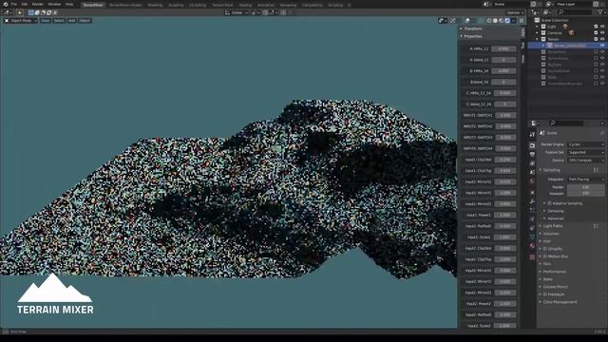Open the Render properties tab icon
This screenshot has height=342, width=608.
coord(532,145)
